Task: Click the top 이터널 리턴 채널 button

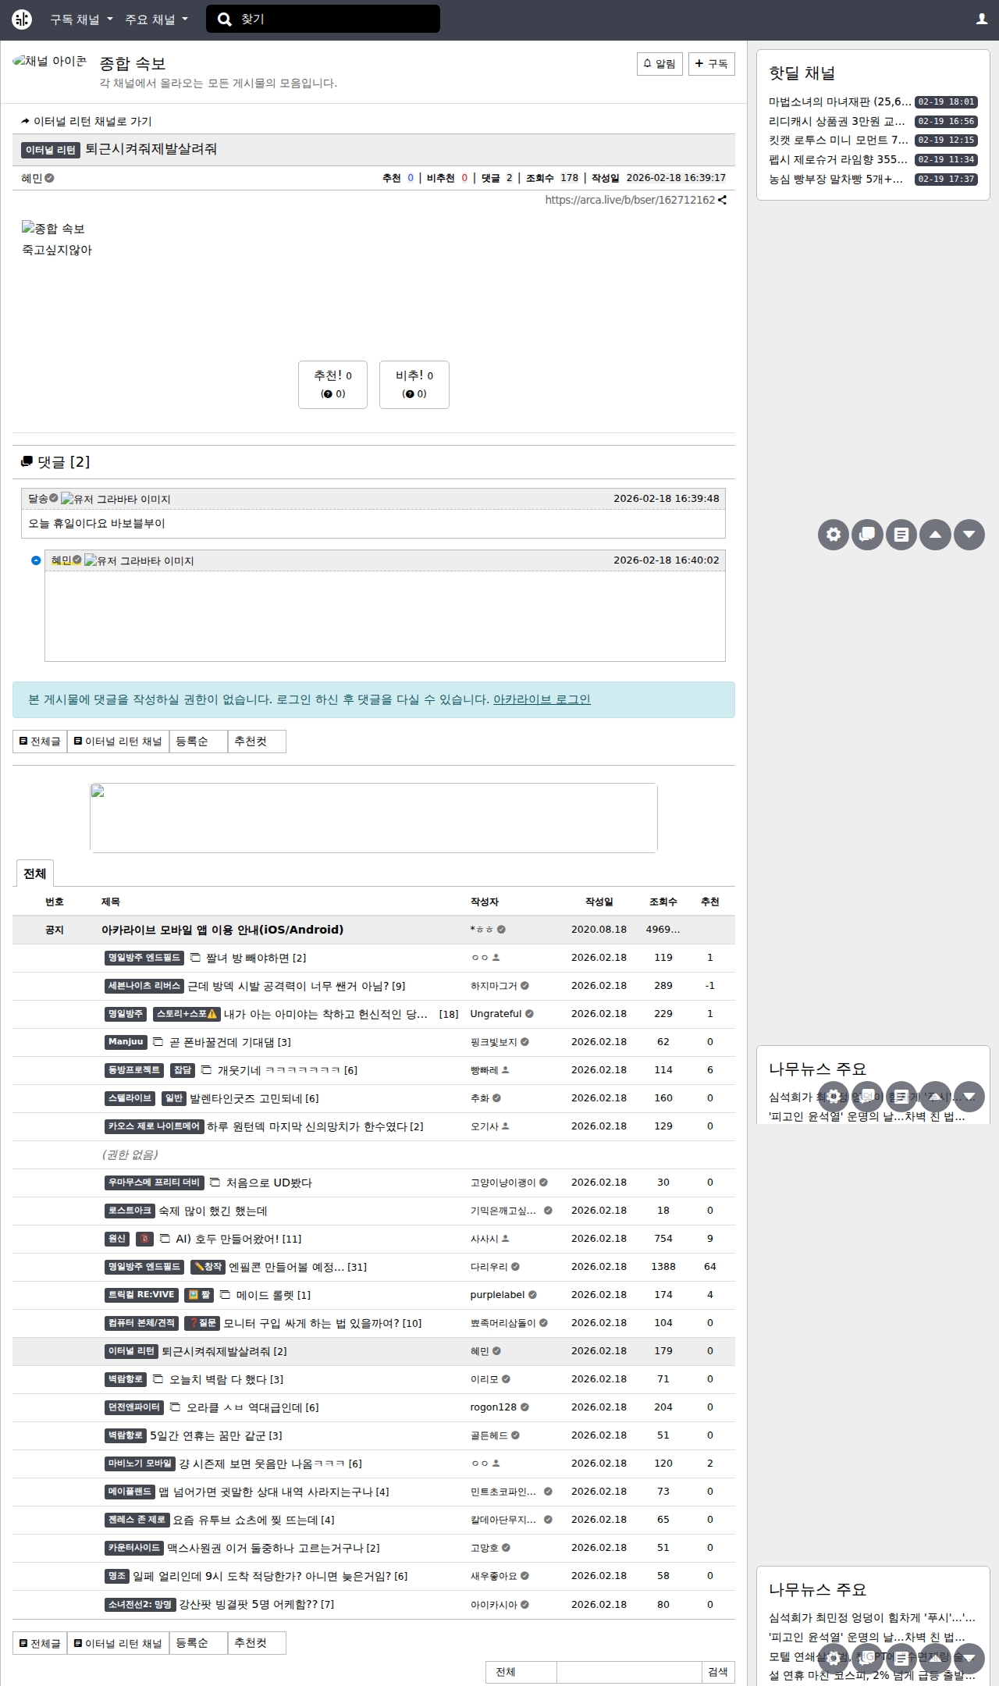Action: (118, 742)
